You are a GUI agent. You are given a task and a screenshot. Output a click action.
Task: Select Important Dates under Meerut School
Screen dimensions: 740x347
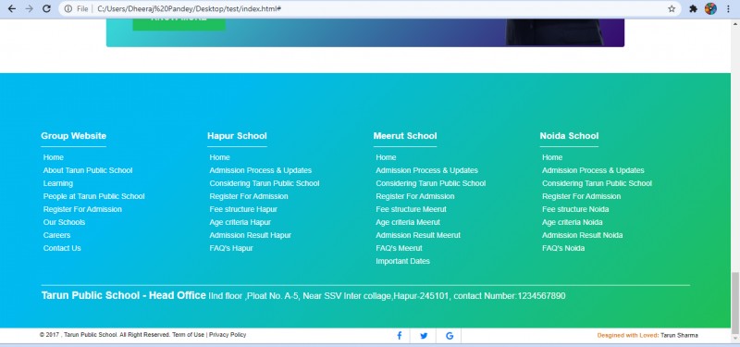(x=402, y=261)
